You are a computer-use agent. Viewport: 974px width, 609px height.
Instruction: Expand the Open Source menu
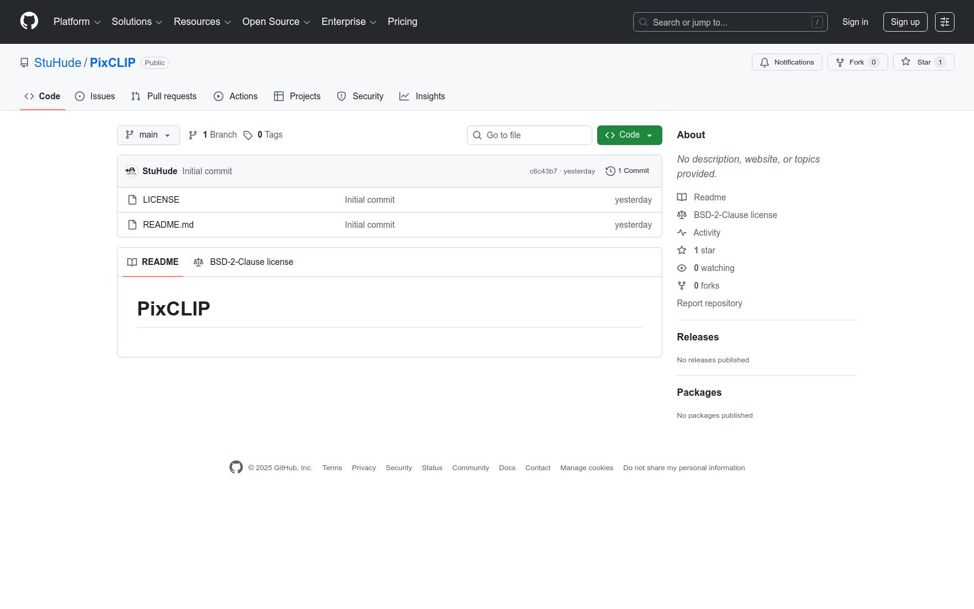coord(276,22)
